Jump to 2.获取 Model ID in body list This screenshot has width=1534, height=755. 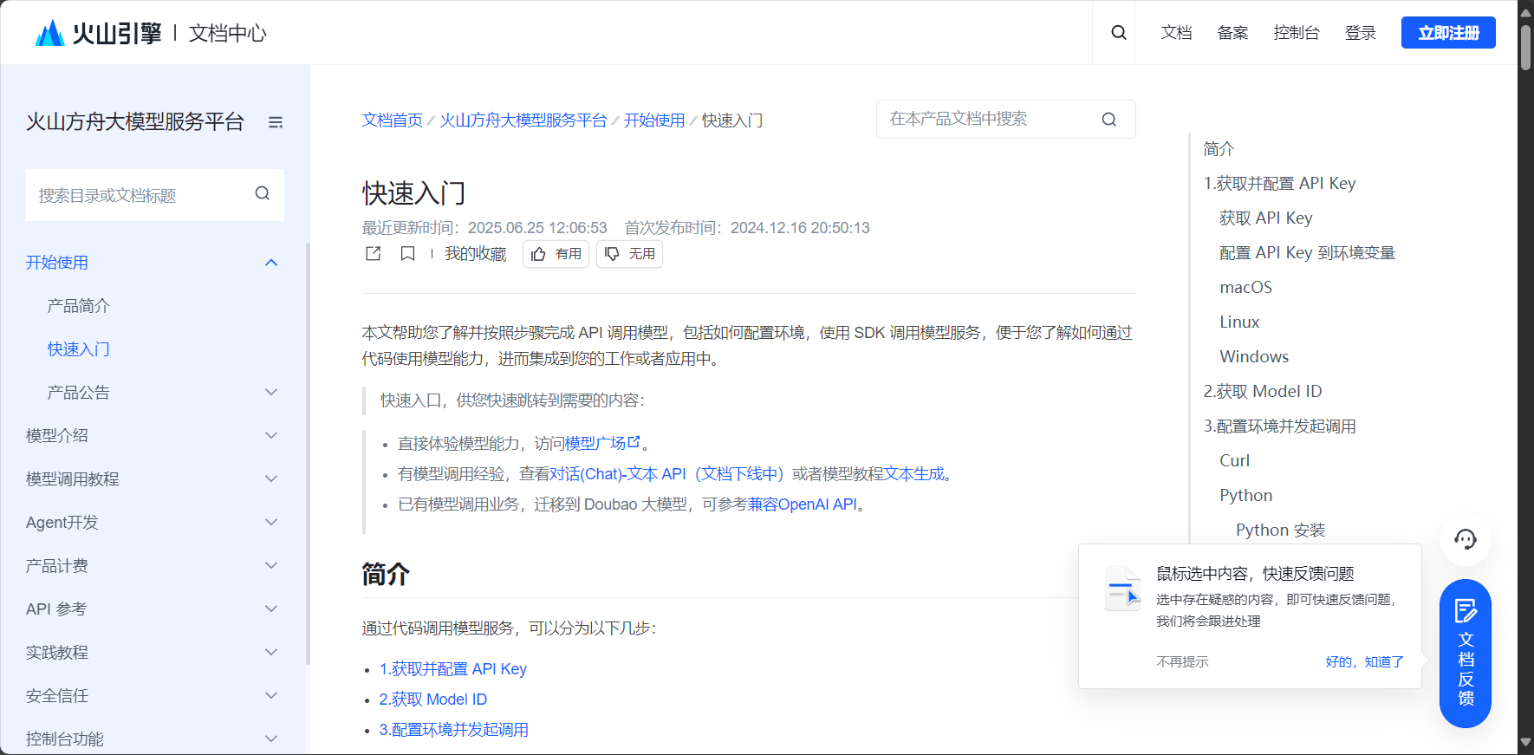pos(433,700)
